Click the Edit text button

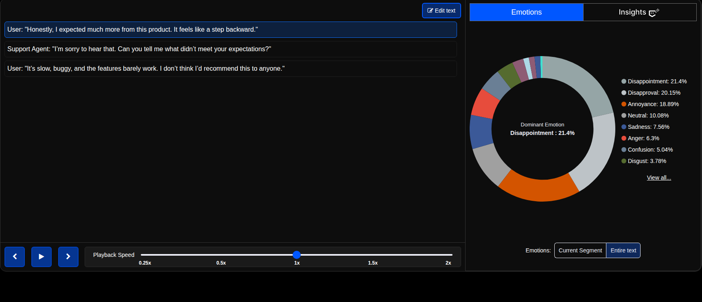point(442,11)
